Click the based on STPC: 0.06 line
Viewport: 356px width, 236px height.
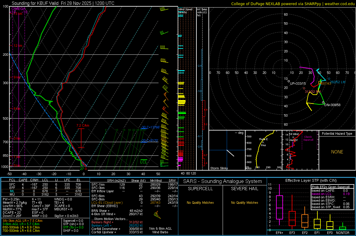click(x=331, y=204)
